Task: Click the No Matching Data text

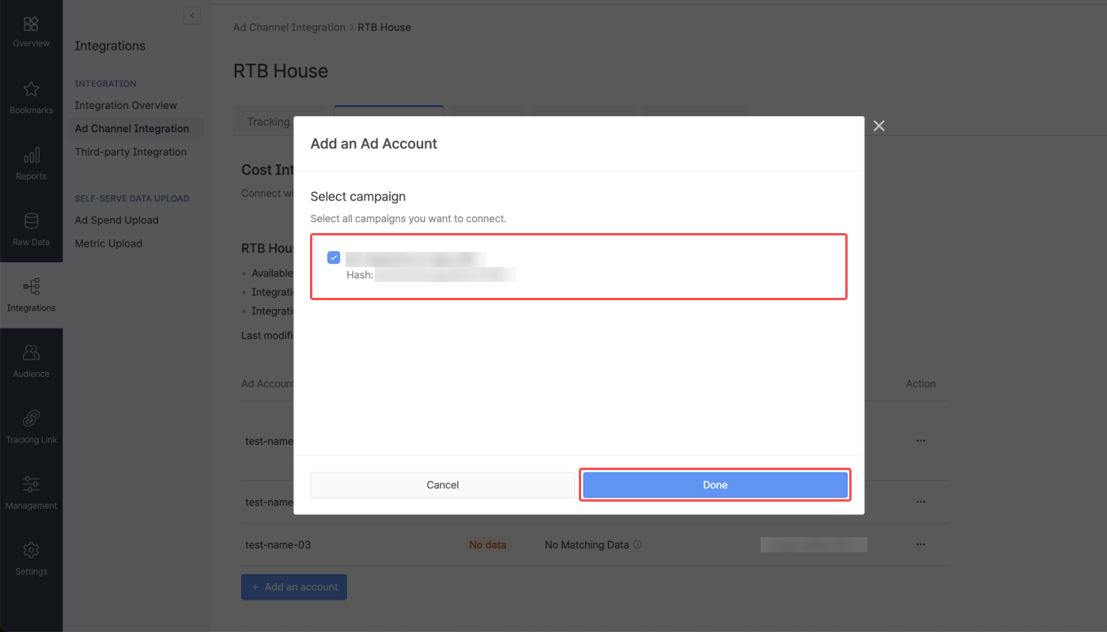Action: pos(587,545)
